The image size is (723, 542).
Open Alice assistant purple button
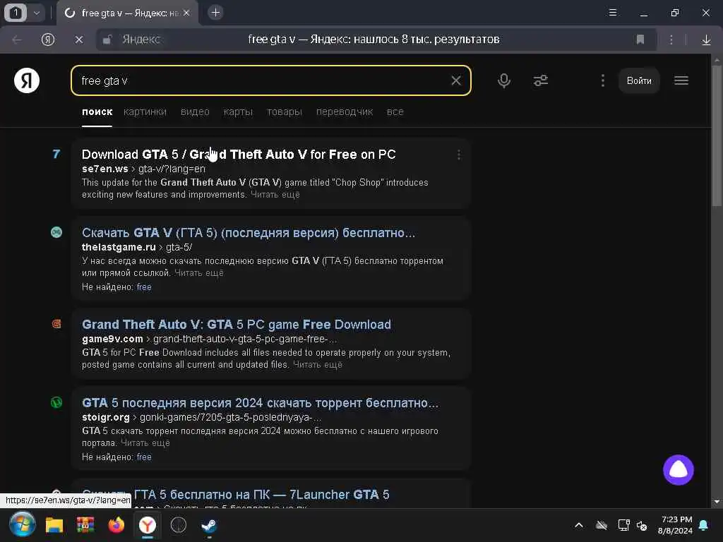(x=679, y=470)
